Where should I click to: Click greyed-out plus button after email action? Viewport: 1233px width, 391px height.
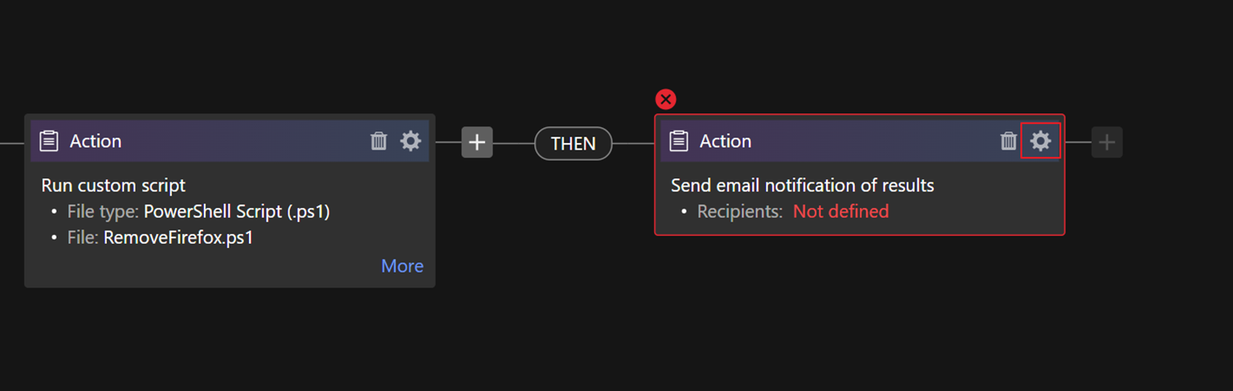(1106, 142)
